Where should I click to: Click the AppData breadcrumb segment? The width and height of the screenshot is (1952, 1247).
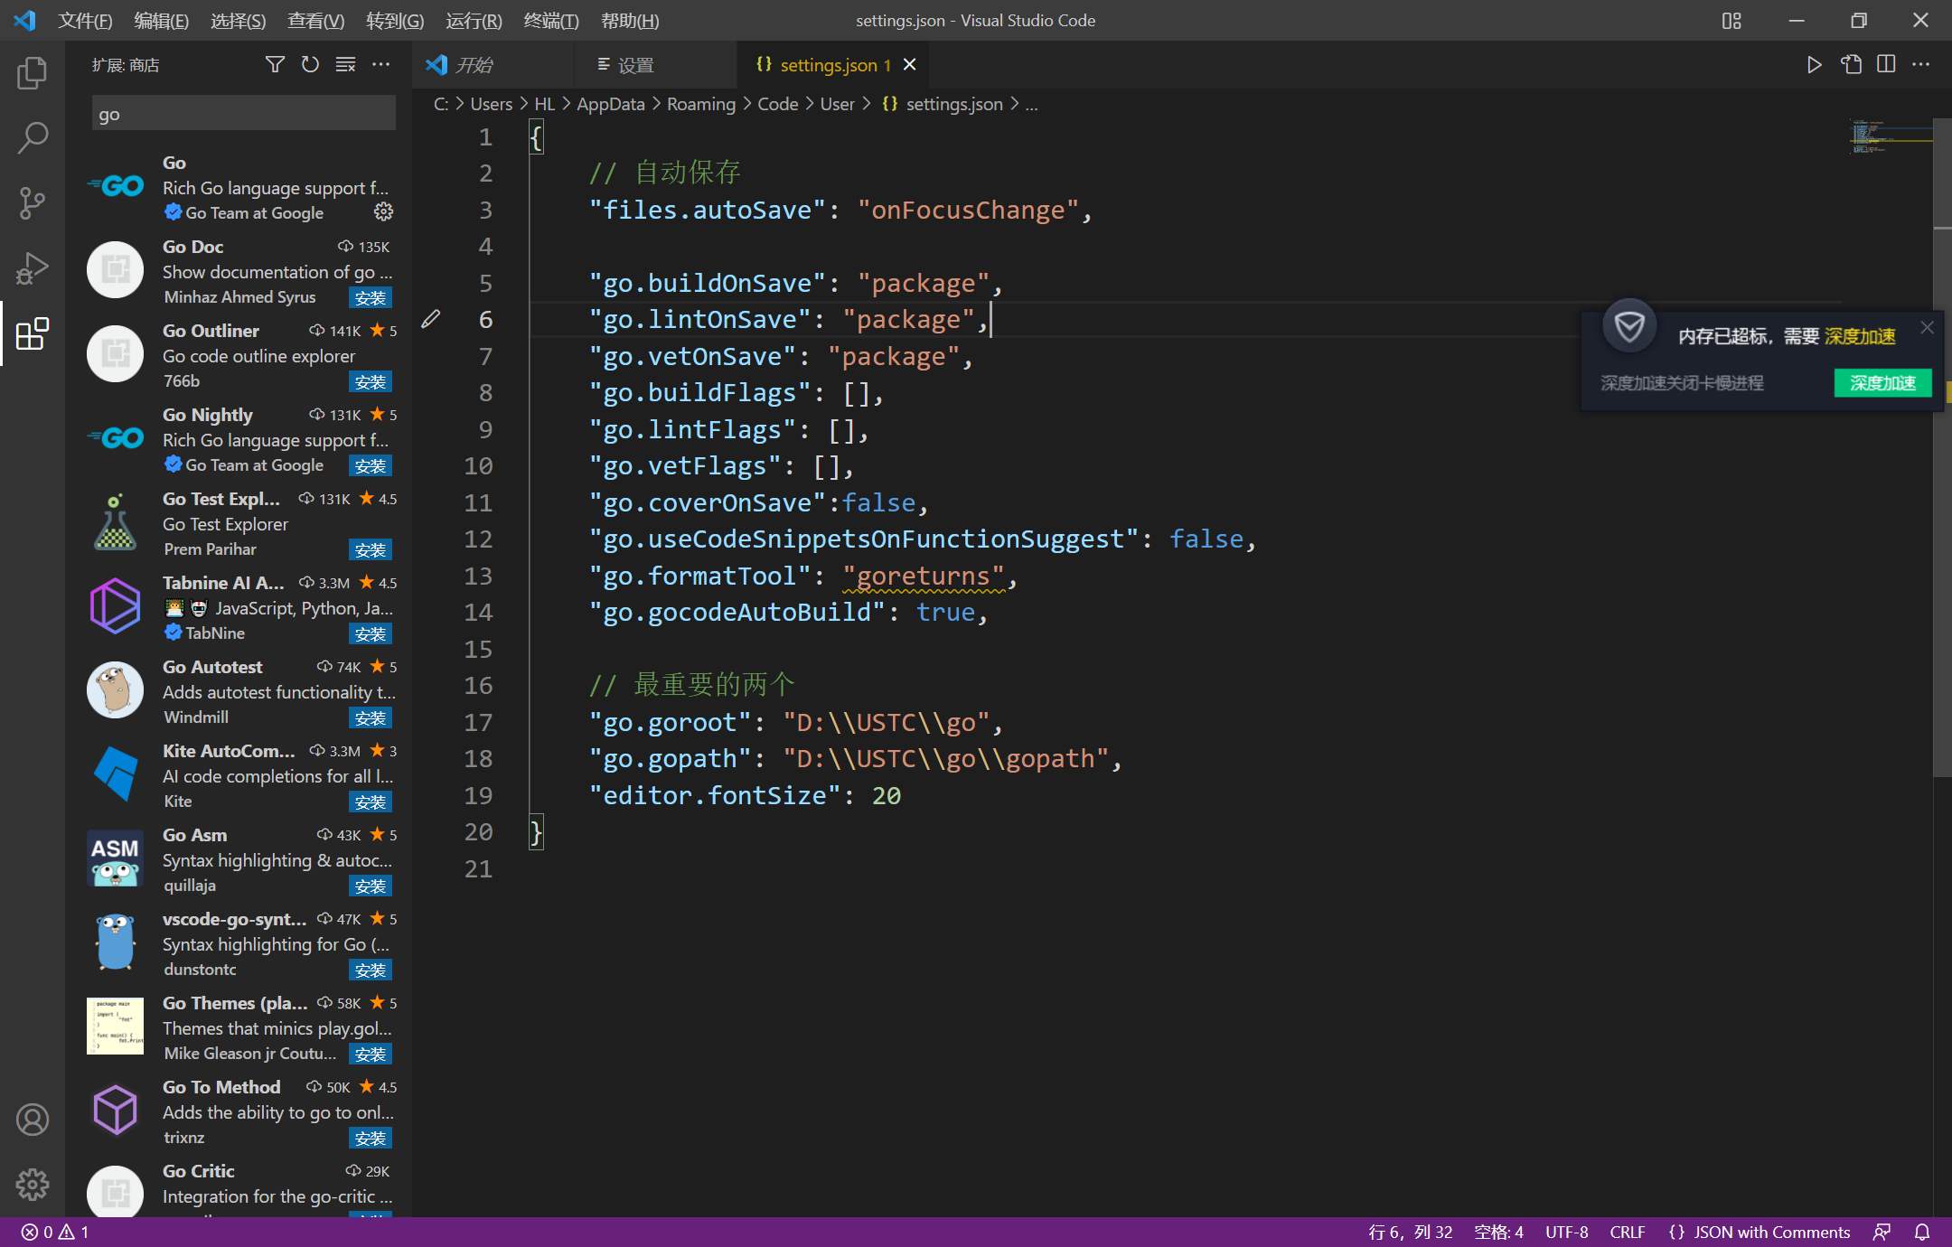611,104
